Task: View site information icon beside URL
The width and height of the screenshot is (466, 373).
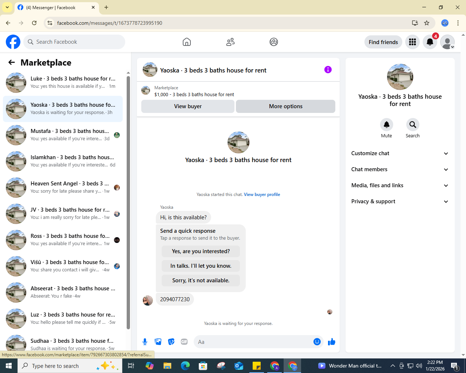Action: point(50,23)
